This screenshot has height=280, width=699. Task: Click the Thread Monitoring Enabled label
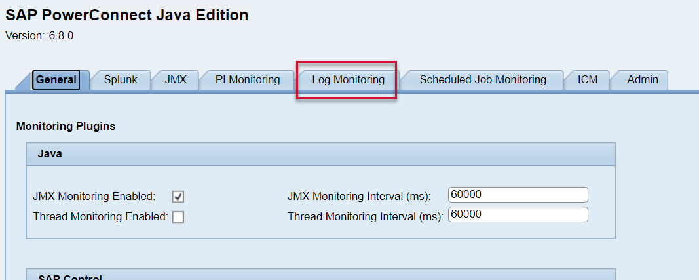[100, 216]
